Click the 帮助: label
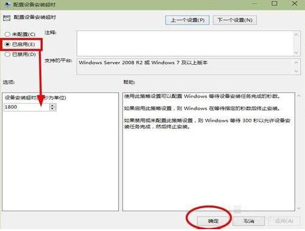 (129, 82)
